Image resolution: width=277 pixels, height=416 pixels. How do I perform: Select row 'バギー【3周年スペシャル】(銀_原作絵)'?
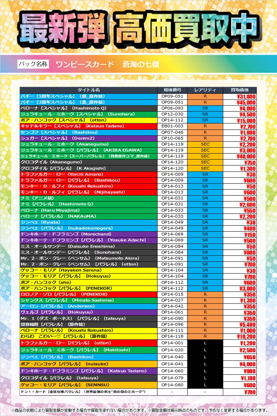[x=138, y=96]
